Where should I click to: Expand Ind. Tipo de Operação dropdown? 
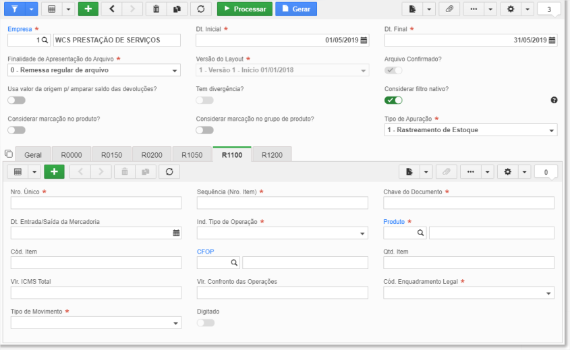283,233
